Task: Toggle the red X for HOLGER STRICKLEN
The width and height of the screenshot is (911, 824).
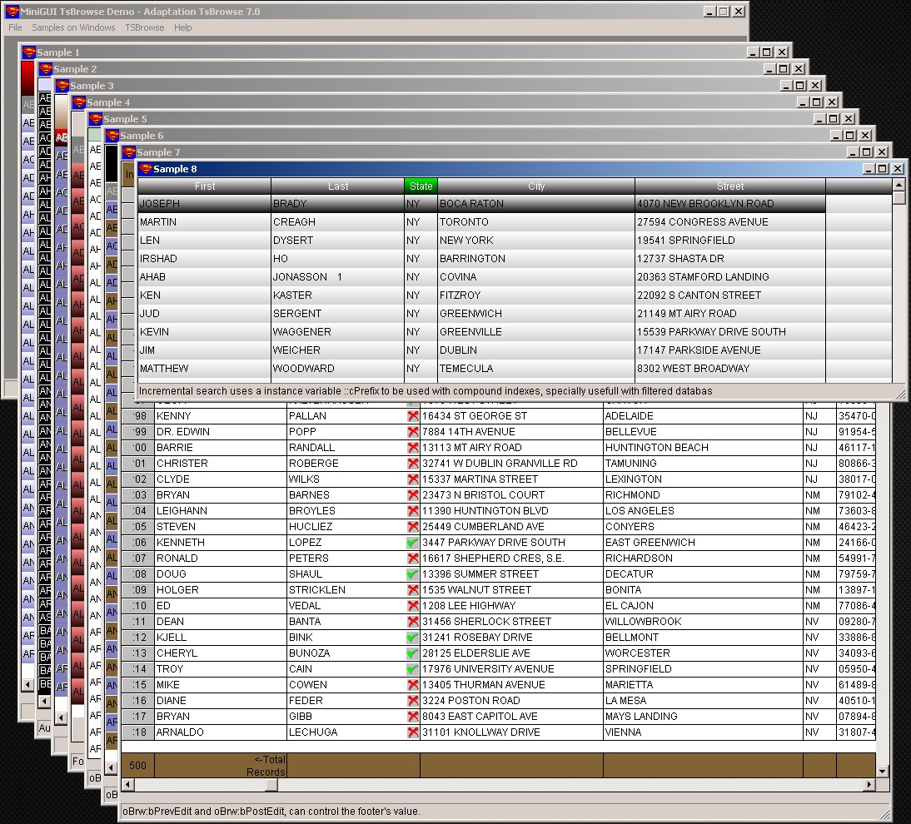Action: (x=411, y=589)
